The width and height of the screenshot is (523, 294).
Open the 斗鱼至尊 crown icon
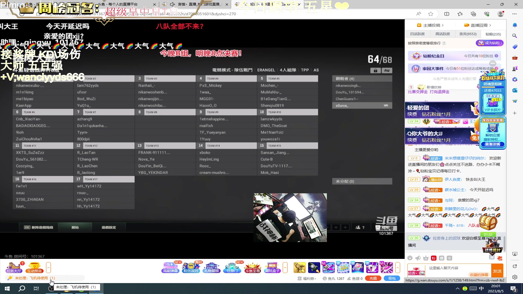[x=253, y=267]
